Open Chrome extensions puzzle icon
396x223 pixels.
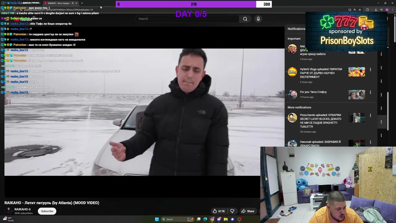[x=368, y=10]
